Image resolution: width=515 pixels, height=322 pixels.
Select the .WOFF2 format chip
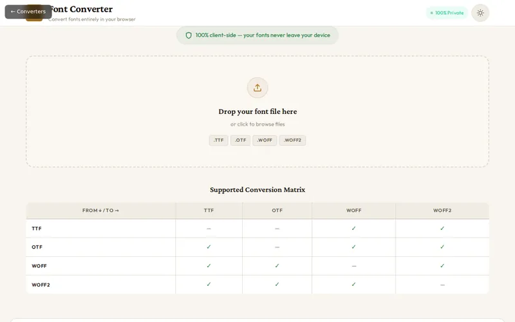[x=292, y=140]
